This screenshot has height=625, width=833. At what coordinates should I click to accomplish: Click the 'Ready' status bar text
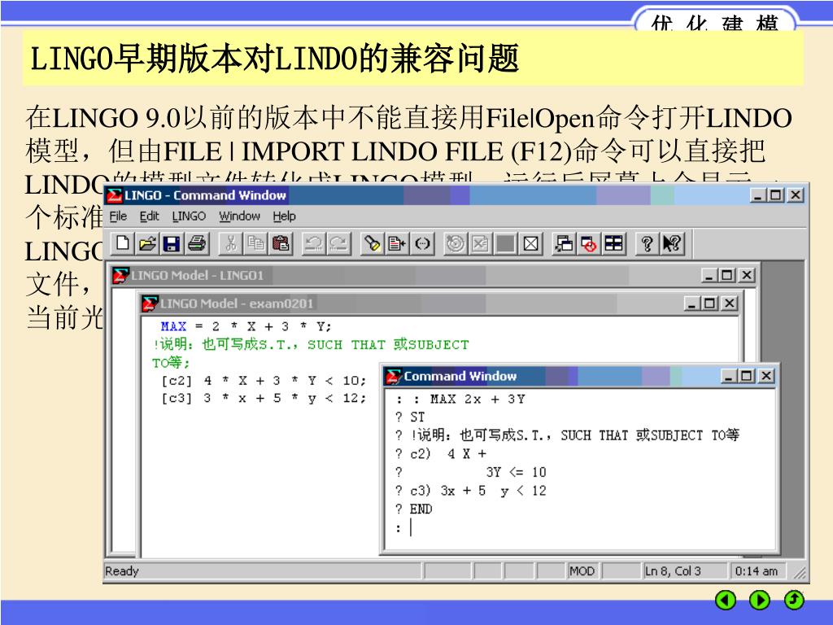tap(122, 571)
